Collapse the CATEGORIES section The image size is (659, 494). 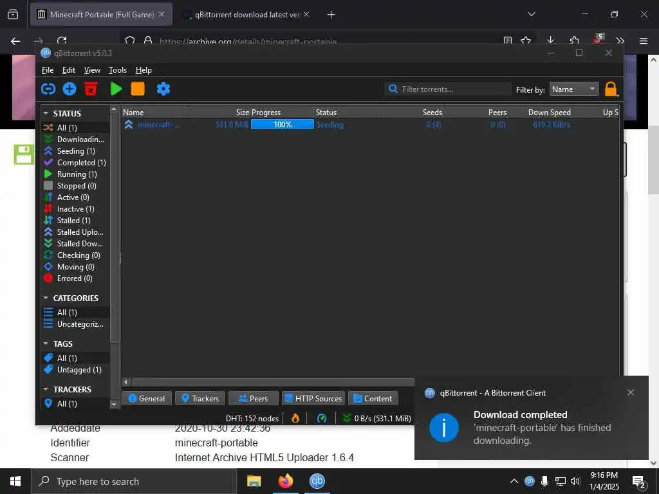click(46, 297)
